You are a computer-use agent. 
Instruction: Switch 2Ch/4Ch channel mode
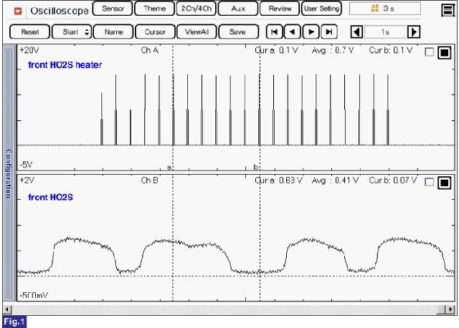(x=196, y=9)
